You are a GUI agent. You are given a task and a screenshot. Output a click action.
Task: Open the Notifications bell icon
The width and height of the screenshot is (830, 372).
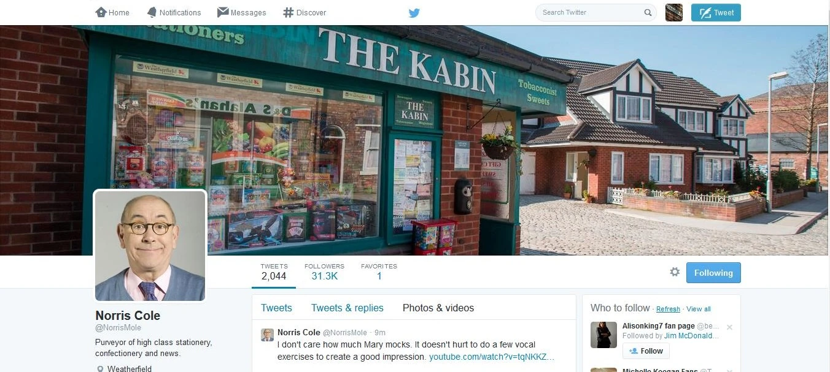click(x=152, y=12)
